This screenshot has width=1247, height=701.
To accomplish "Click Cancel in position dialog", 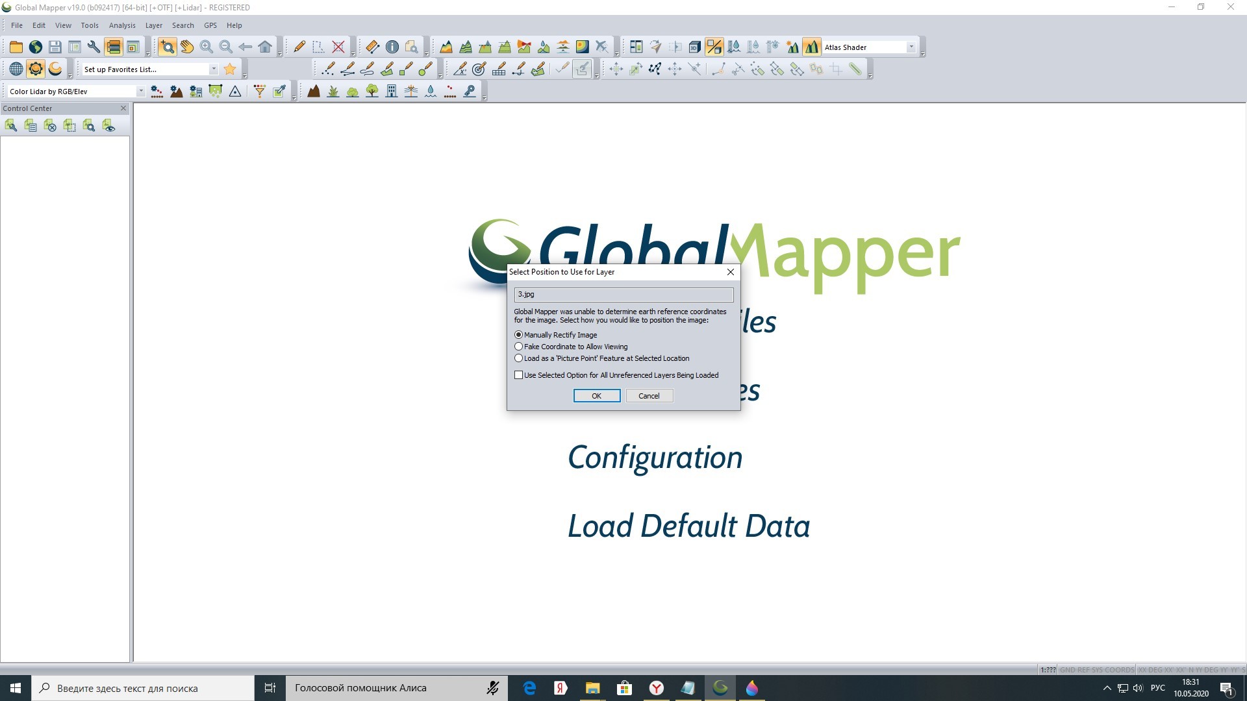I will click(x=649, y=396).
